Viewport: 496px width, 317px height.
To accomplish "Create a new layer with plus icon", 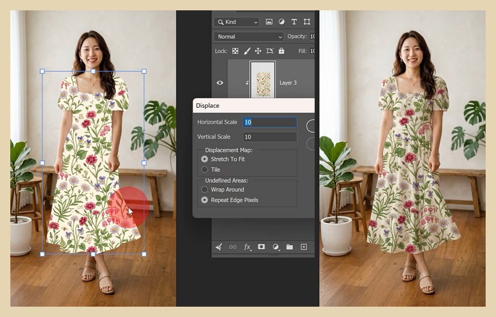I will pos(304,247).
